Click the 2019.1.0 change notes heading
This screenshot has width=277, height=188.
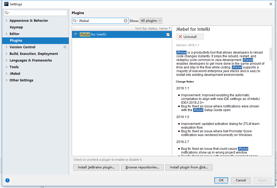pos(183,117)
